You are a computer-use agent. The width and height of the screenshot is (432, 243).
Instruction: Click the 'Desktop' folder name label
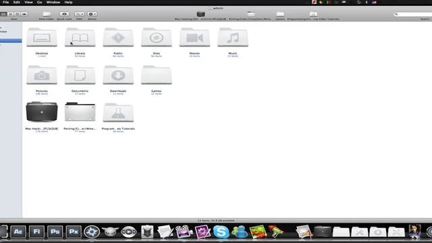(x=42, y=53)
